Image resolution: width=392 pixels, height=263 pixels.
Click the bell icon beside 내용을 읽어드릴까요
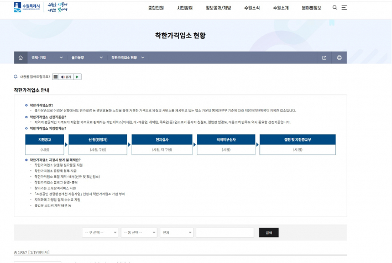pyautogui.click(x=15, y=77)
